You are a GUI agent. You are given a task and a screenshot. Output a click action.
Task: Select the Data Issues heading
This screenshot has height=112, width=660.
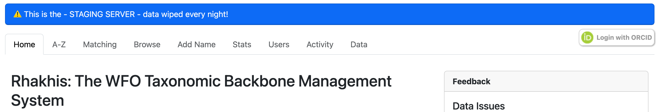pos(478,106)
